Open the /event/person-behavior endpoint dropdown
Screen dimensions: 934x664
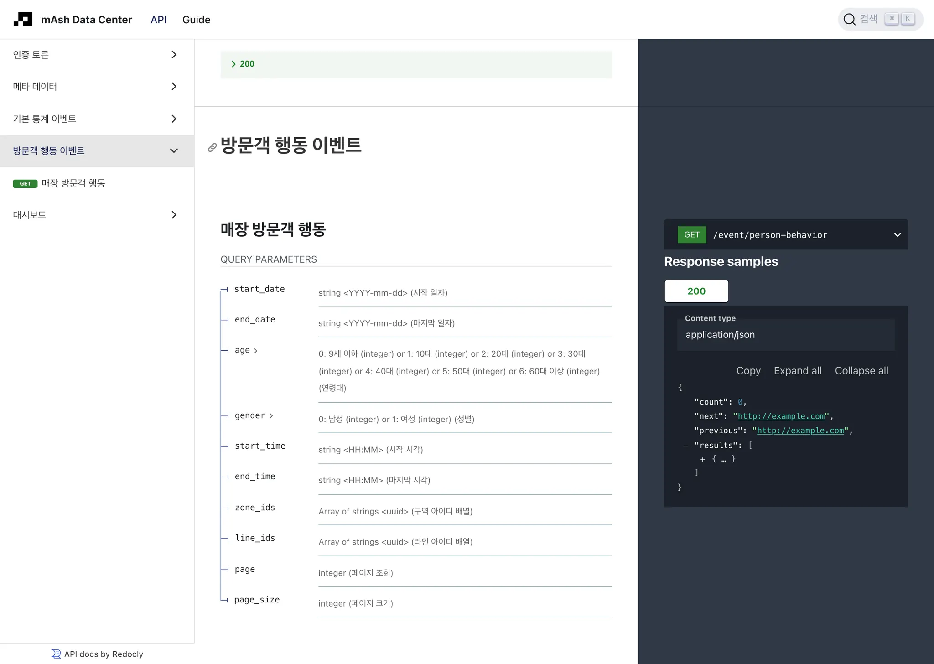pos(897,235)
